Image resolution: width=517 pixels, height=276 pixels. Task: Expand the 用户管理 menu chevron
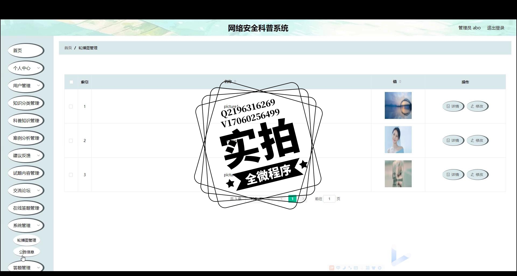(39, 86)
